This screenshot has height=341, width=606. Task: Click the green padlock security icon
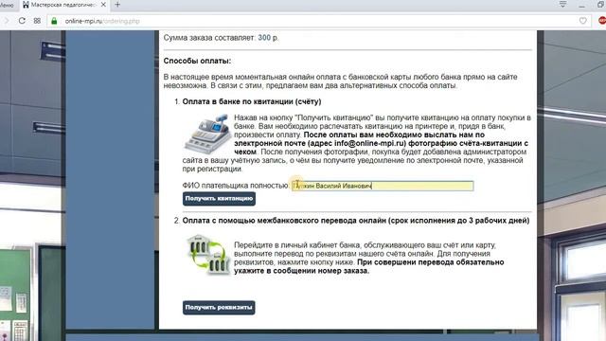(54, 21)
